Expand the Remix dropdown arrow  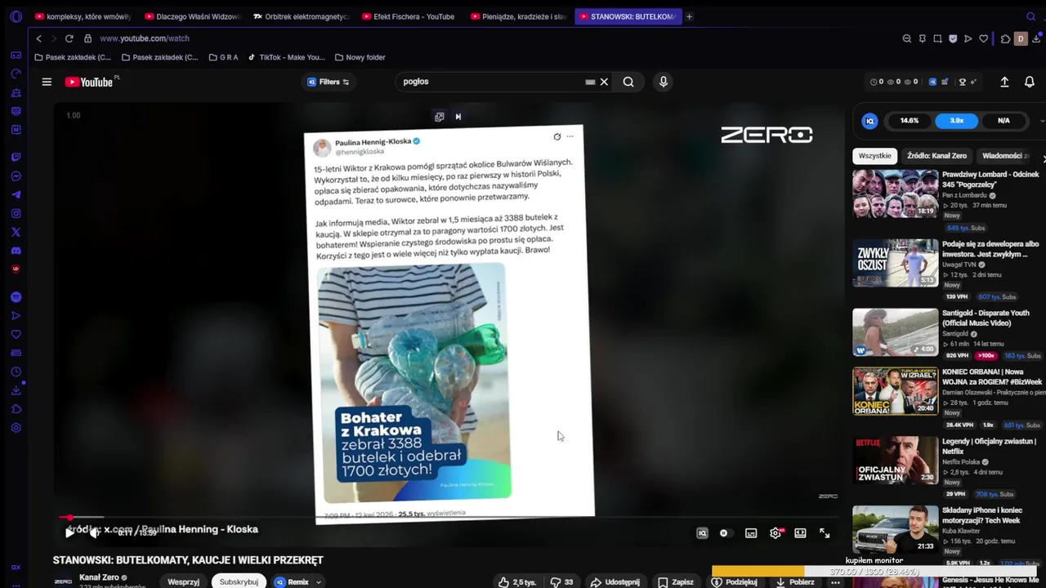pyautogui.click(x=319, y=582)
